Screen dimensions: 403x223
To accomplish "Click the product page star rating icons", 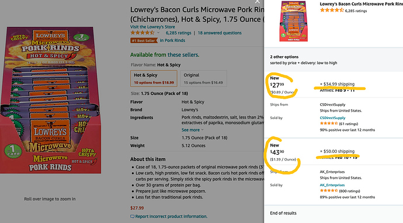I will point(143,33).
